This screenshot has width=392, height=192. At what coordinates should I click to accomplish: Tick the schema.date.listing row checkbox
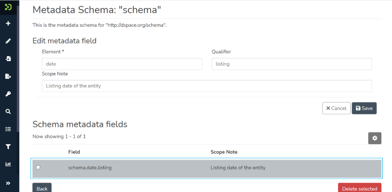38,167
